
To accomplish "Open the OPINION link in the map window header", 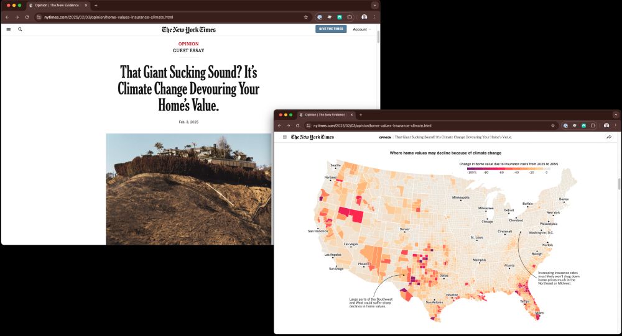I will [385, 137].
